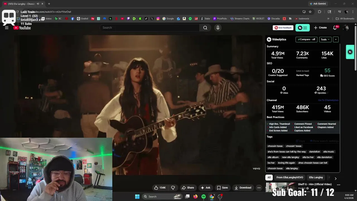Open more actions ellipsis below video
Image resolution: width=357 pixels, height=201 pixels.
tap(259, 188)
